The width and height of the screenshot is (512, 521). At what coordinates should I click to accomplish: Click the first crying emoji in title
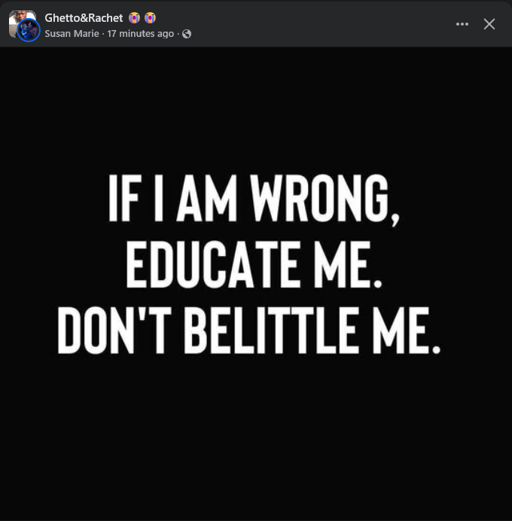pyautogui.click(x=134, y=17)
